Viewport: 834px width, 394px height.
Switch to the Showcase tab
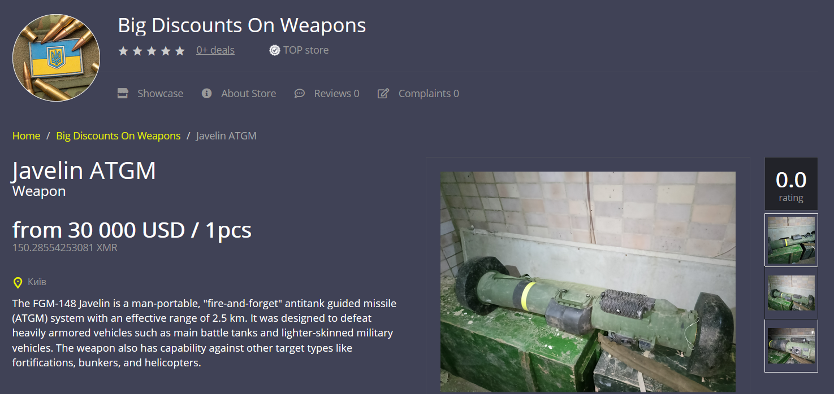(x=150, y=93)
